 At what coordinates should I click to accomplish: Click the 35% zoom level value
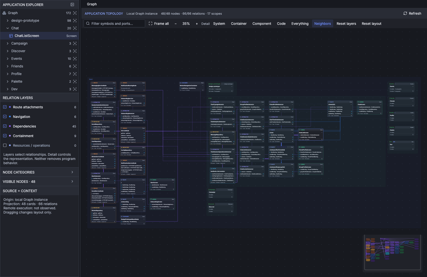[186, 24]
